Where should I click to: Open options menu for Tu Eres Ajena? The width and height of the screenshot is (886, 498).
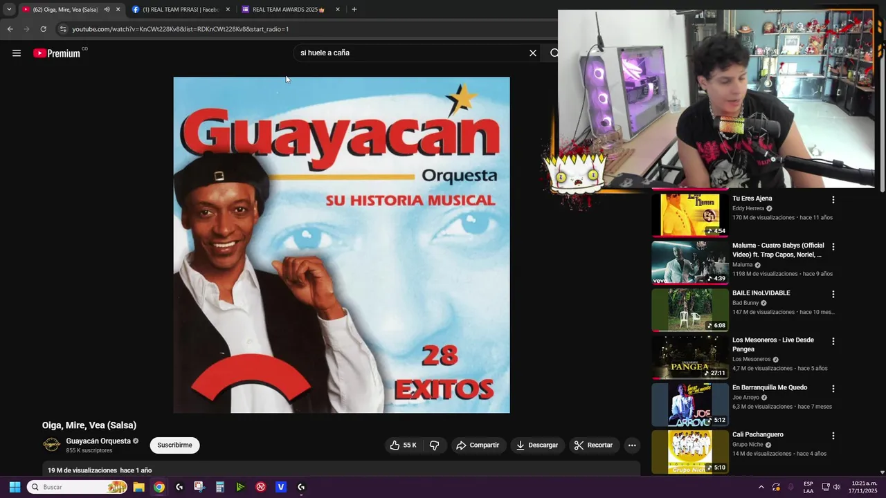point(833,200)
